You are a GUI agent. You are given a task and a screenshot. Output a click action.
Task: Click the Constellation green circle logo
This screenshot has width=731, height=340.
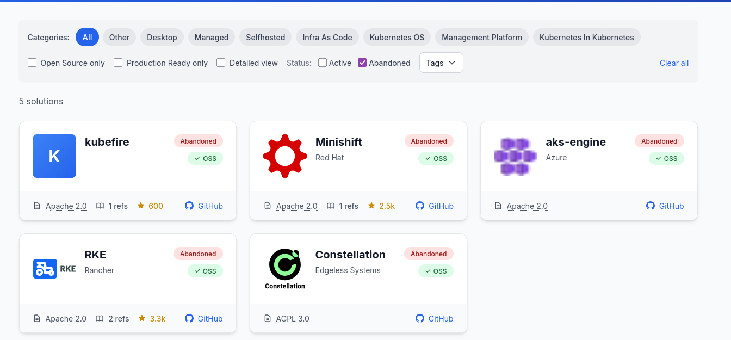(284, 265)
